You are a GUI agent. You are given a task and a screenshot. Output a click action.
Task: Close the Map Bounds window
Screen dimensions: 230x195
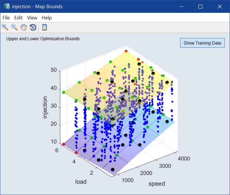pos(219,7)
